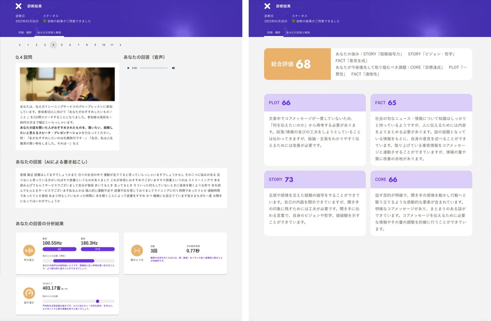Click the あなたの回答（AIによる書き起こし）heading

(x=52, y=162)
